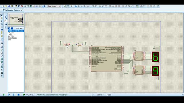
Task: Click the push button in the schematic
Action: [x=67, y=45]
